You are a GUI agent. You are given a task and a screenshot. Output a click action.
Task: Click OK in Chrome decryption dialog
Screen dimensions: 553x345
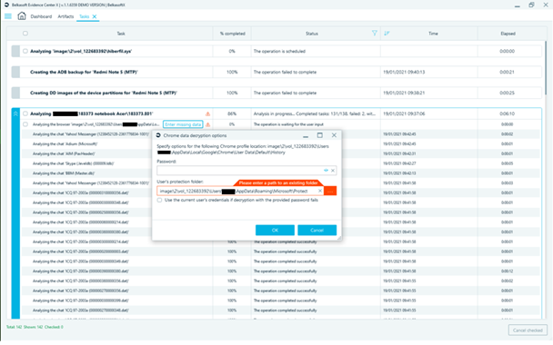click(x=275, y=231)
